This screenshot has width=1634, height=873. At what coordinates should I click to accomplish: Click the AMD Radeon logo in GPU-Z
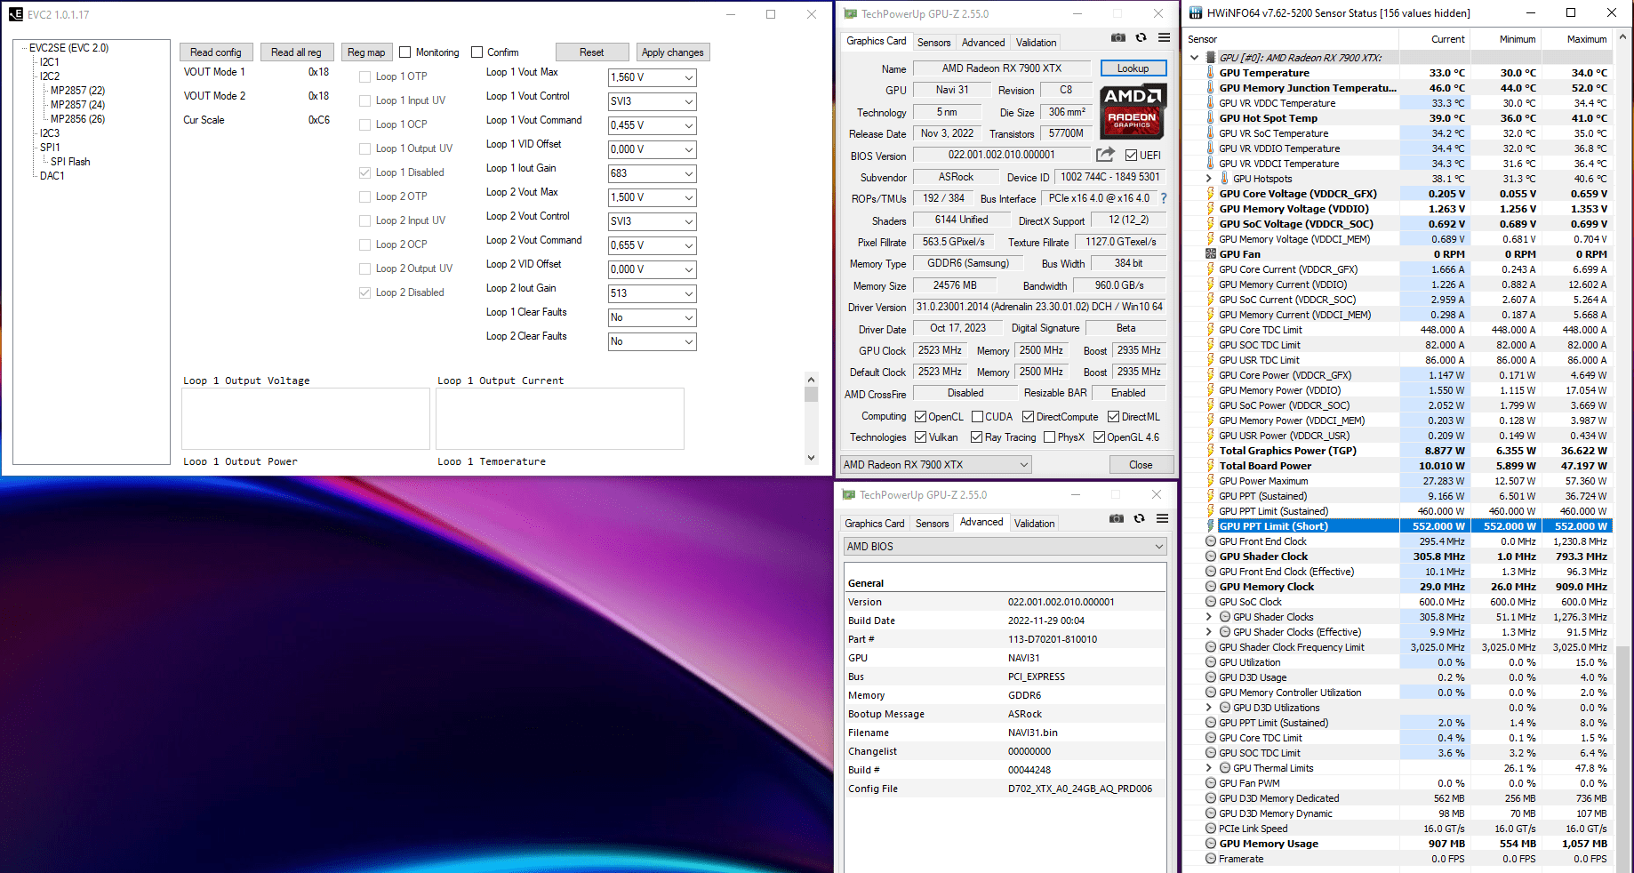pos(1133,111)
